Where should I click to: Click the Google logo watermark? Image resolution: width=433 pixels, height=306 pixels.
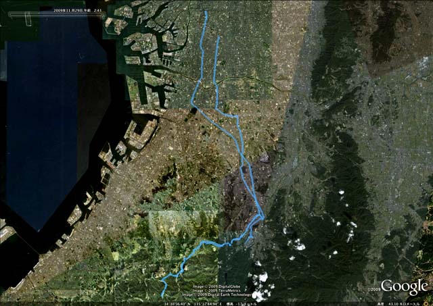(x=405, y=286)
